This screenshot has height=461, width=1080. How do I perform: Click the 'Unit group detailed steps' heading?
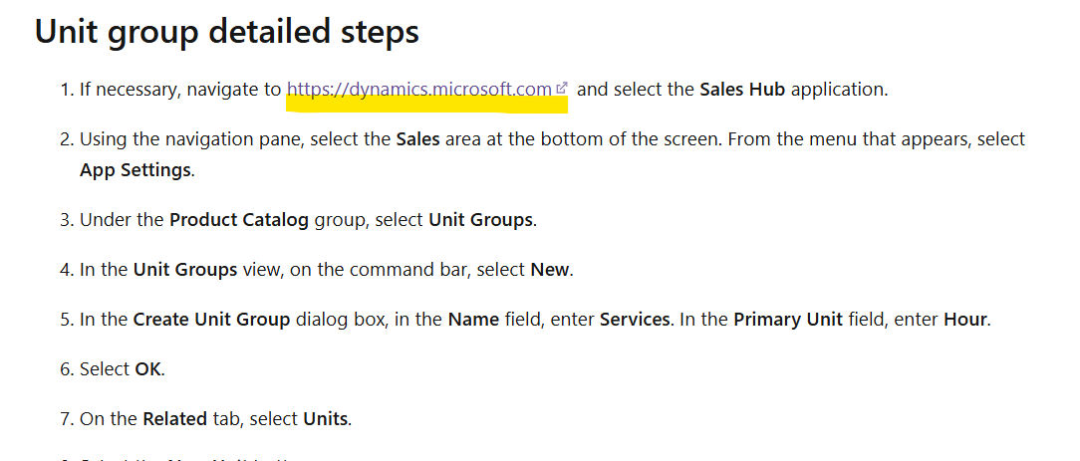[x=226, y=31]
